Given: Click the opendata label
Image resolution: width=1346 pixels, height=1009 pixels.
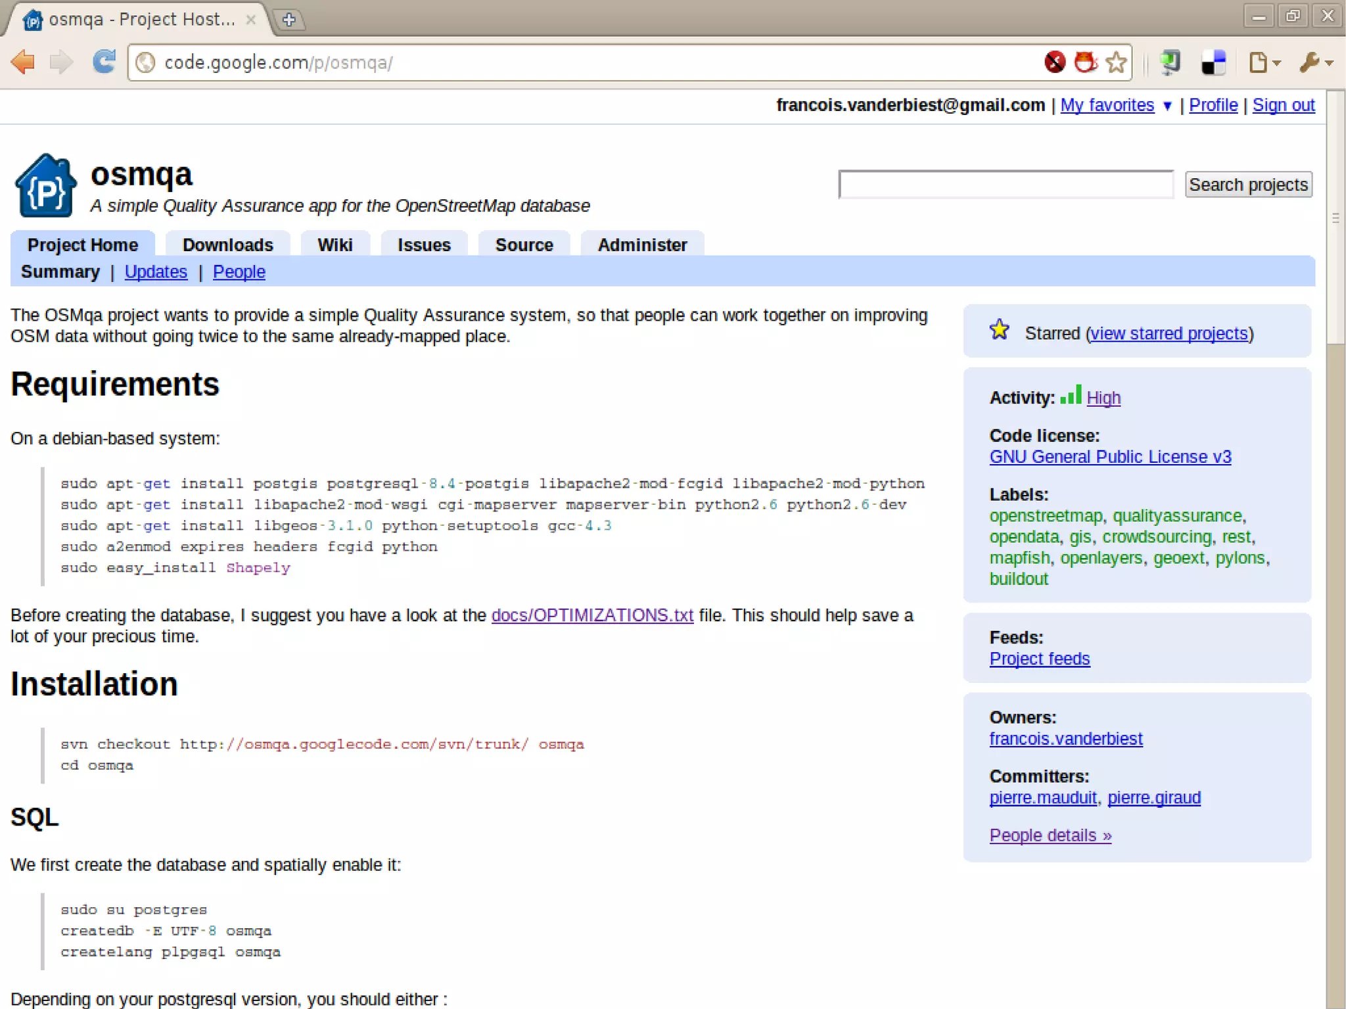Looking at the screenshot, I should [x=1024, y=537].
